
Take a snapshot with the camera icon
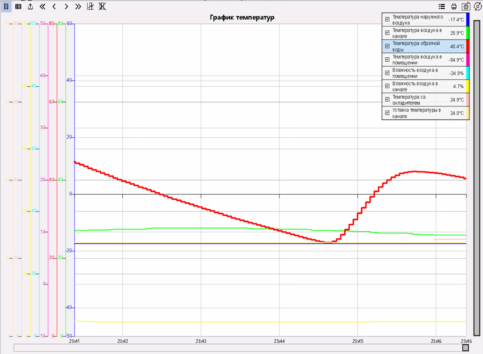[466, 7]
